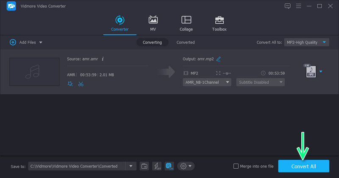
Task: Enable Merge into one file checkbox
Action: coord(236,166)
